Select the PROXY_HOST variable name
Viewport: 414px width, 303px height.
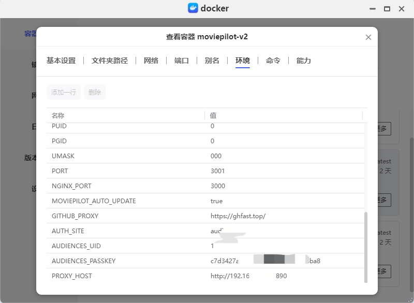coord(72,276)
